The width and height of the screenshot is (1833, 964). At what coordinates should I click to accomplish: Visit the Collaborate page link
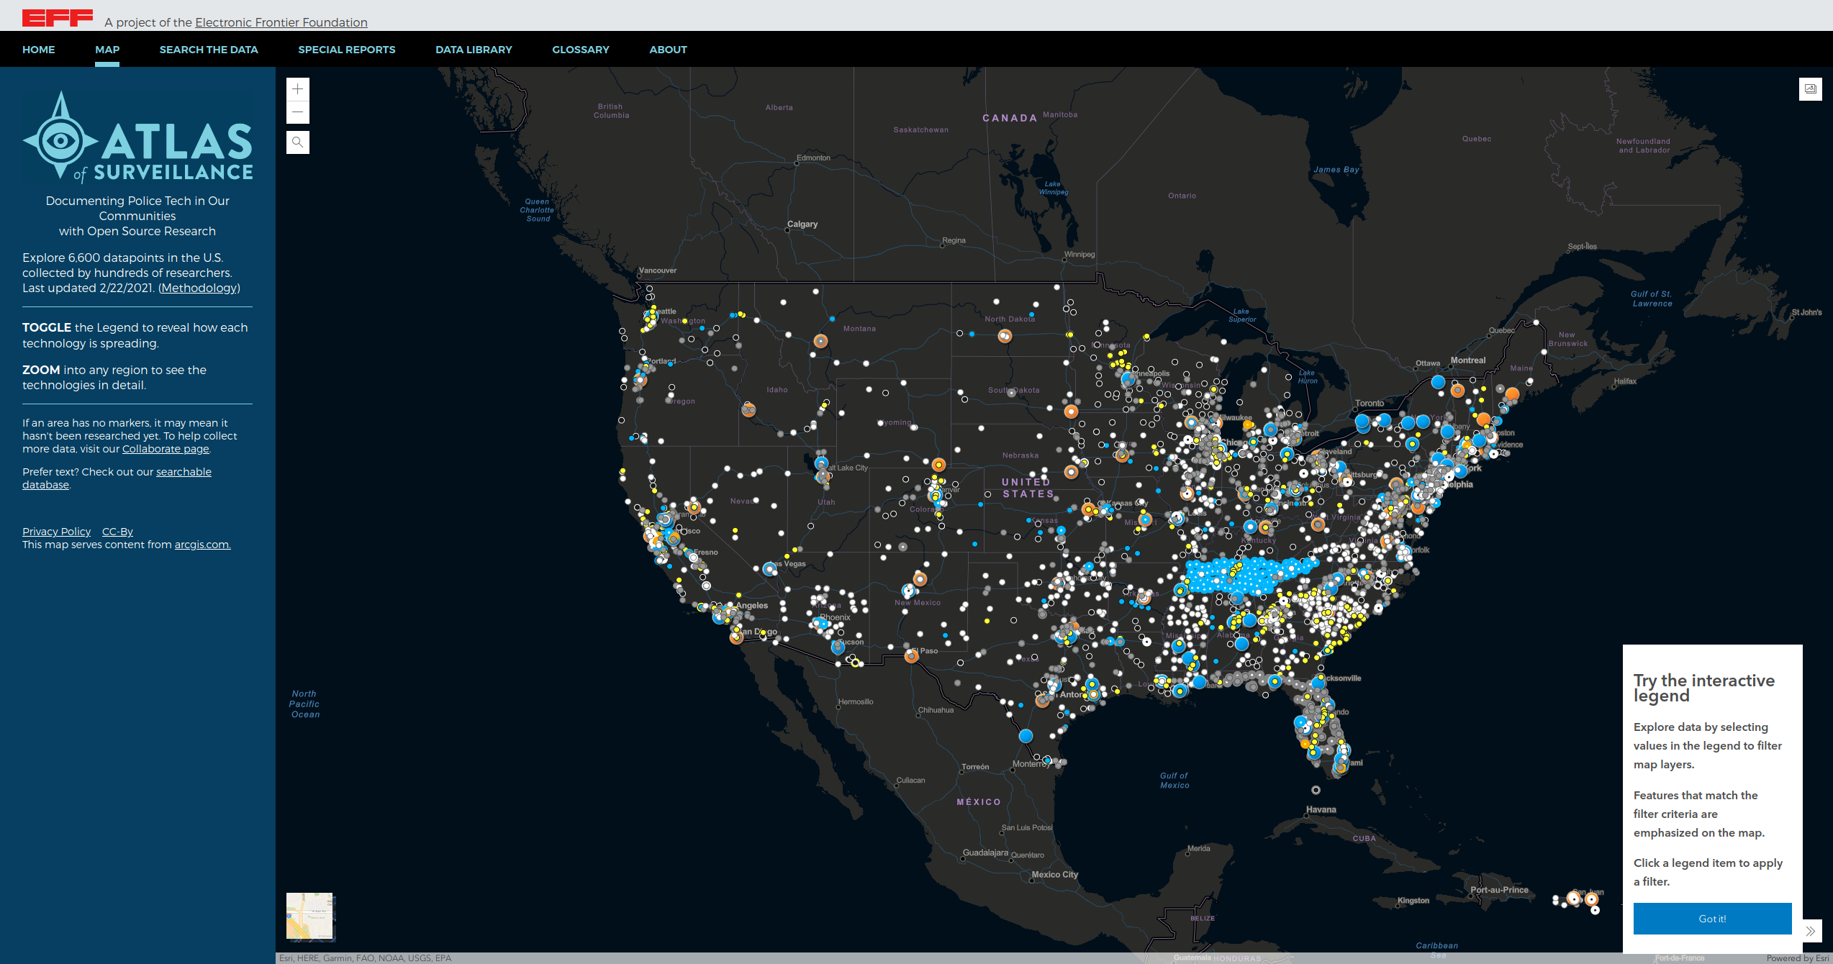(x=165, y=448)
